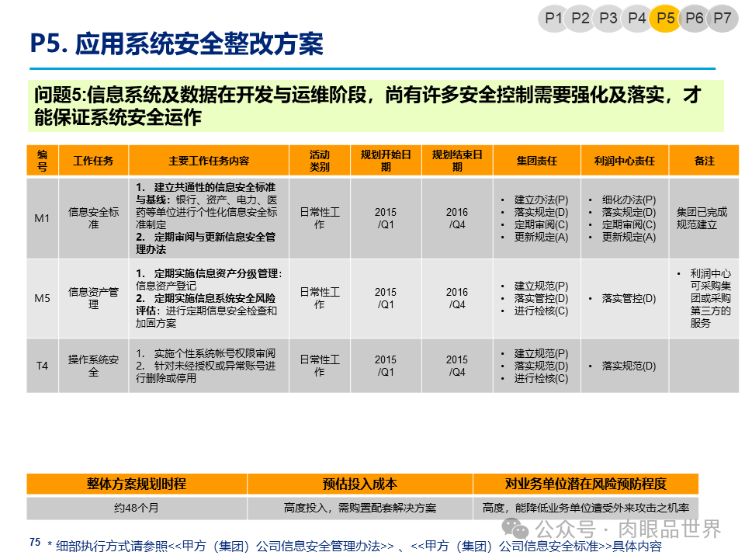This screenshot has width=745, height=559.
Task: Click the '活动类别' column header
Action: click(x=319, y=161)
